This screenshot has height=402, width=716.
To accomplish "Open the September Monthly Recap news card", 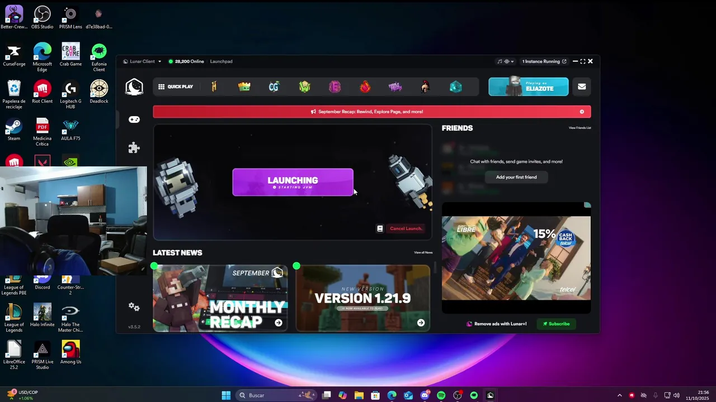I will point(220,298).
